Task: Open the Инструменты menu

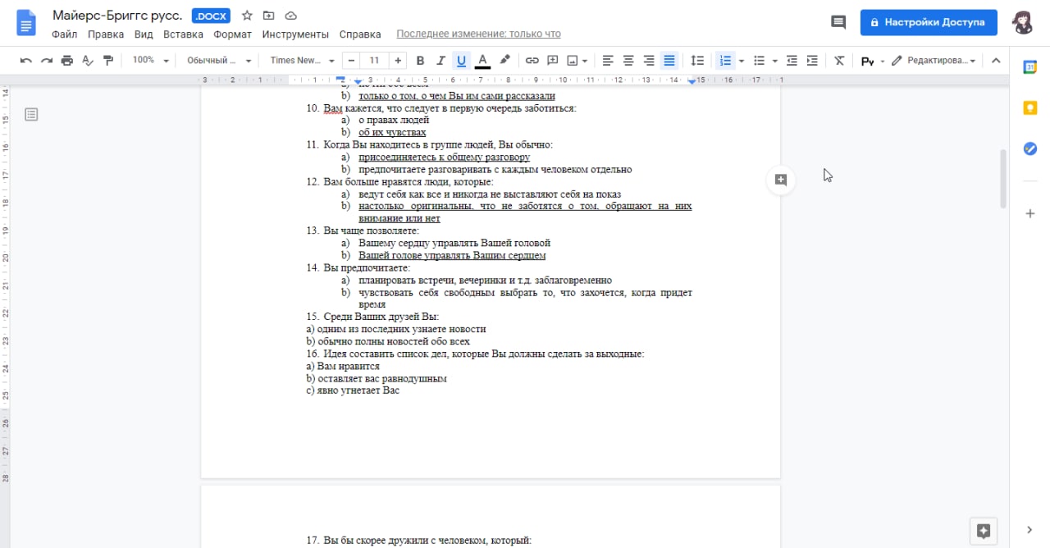Action: coord(295,34)
